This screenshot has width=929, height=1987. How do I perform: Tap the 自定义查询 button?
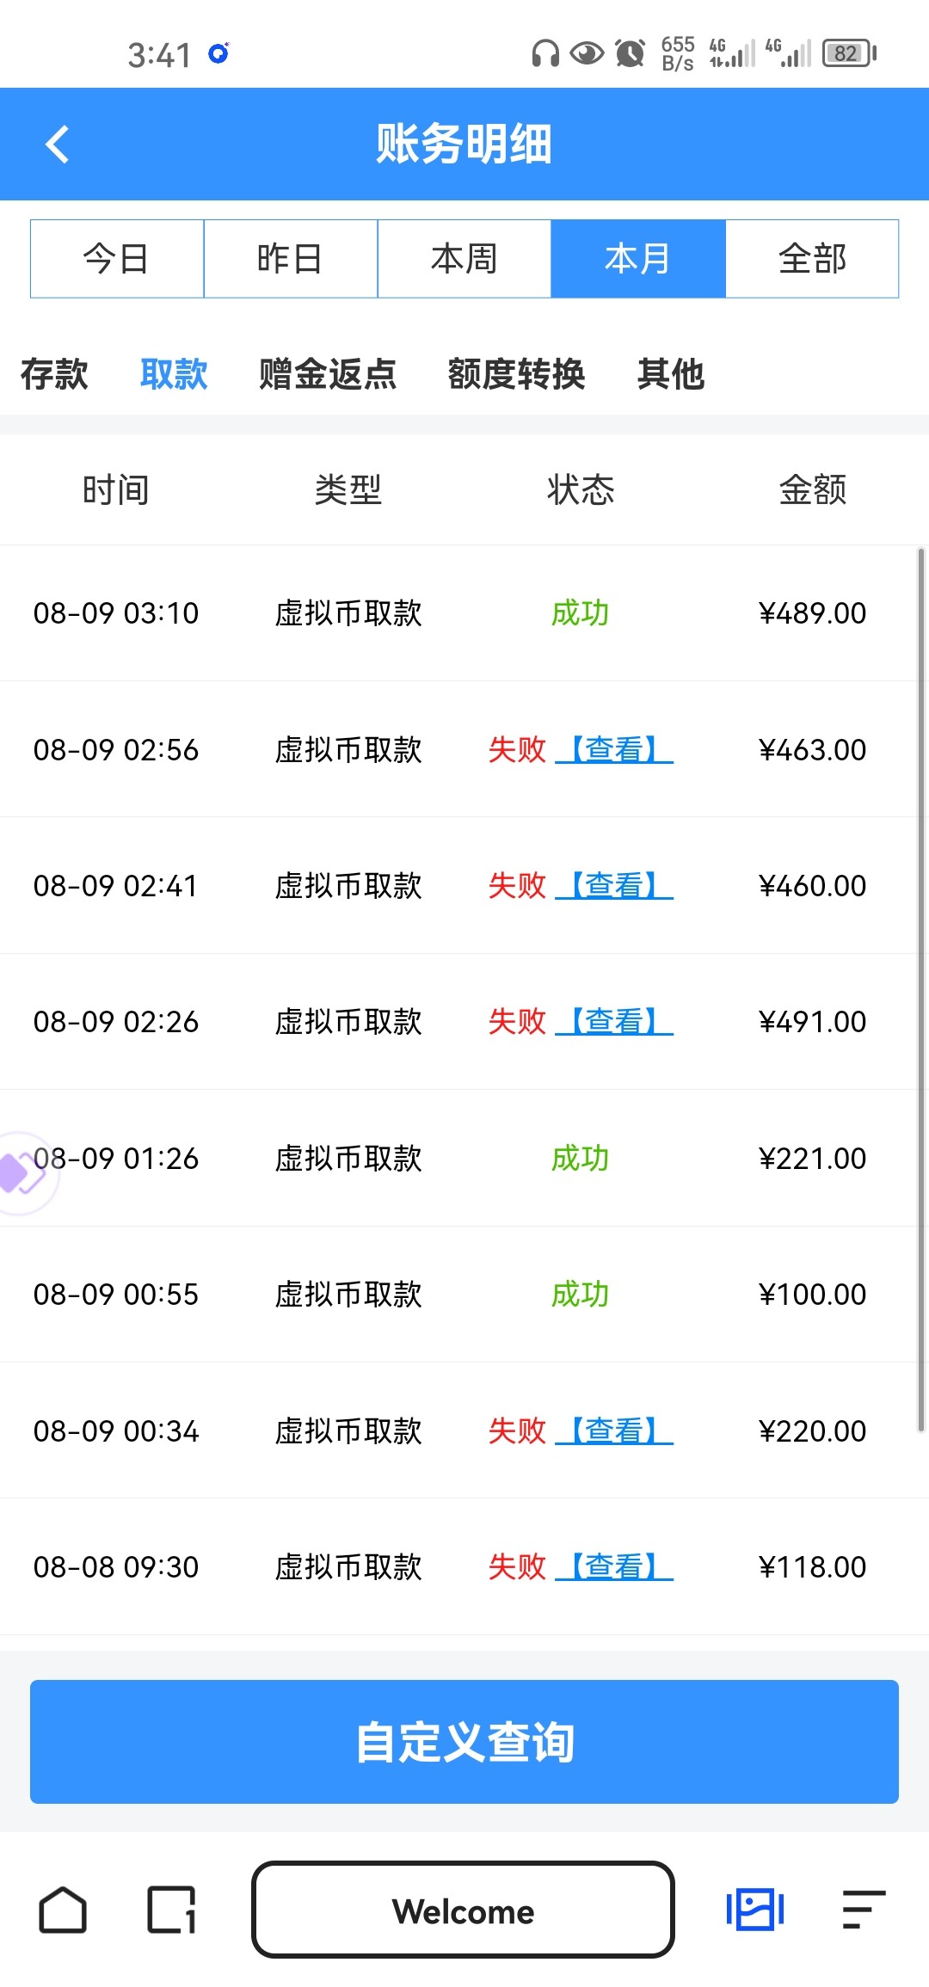(x=464, y=1742)
